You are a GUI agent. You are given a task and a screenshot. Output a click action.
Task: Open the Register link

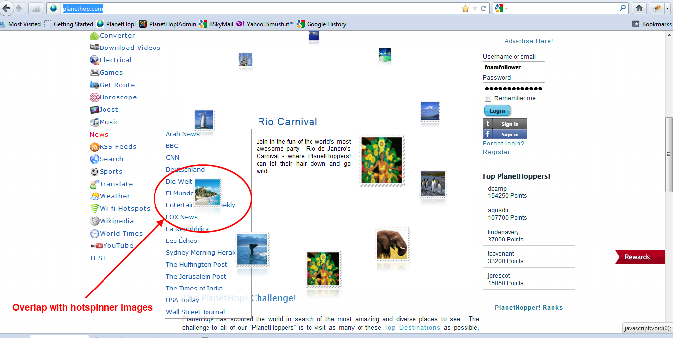tap(496, 152)
